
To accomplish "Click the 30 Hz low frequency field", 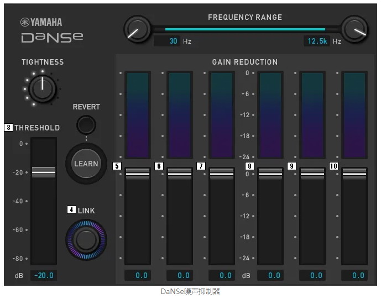I will coord(166,41).
